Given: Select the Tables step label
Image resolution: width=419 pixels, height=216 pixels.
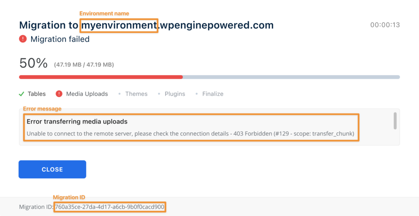Looking at the screenshot, I should [x=36, y=94].
